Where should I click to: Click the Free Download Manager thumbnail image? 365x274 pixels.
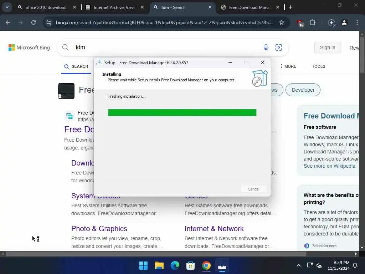(x=66, y=91)
